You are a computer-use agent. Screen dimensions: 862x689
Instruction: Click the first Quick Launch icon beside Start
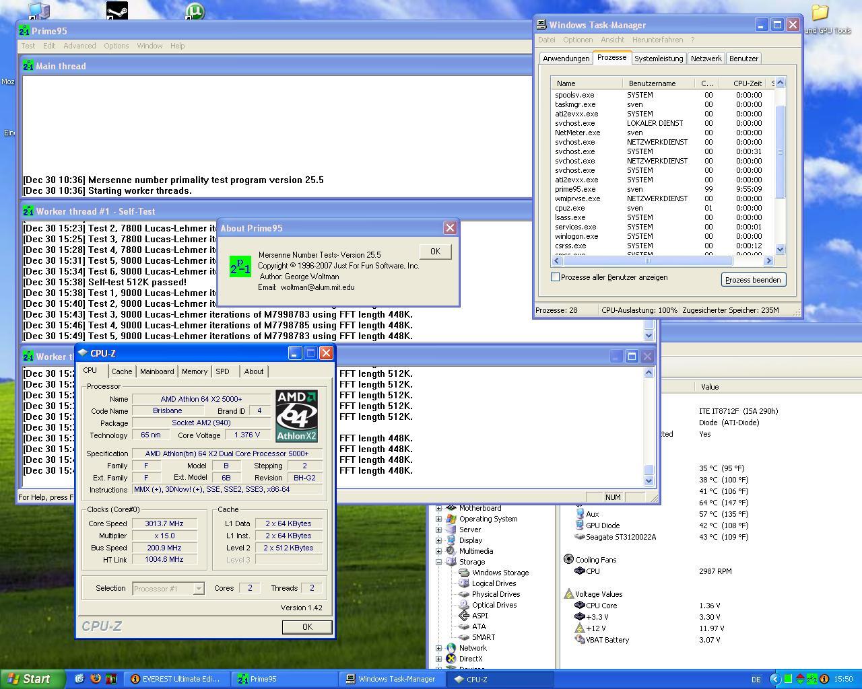pyautogui.click(x=79, y=679)
